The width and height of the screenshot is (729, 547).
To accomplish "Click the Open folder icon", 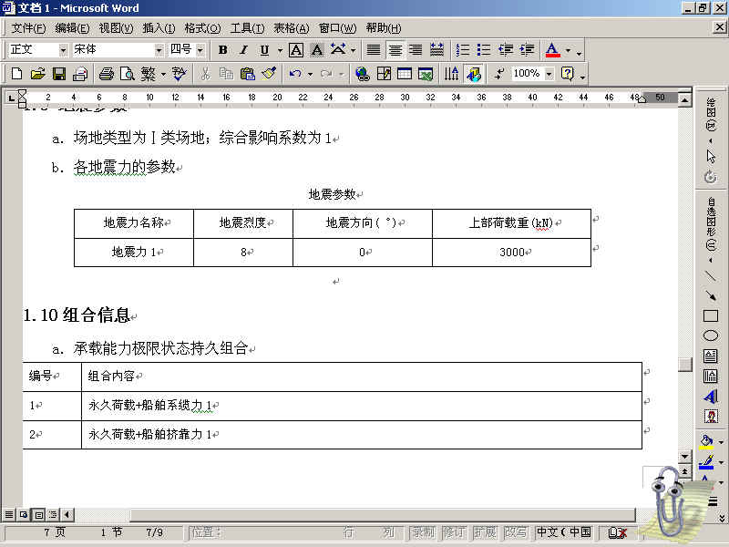I will [x=37, y=74].
